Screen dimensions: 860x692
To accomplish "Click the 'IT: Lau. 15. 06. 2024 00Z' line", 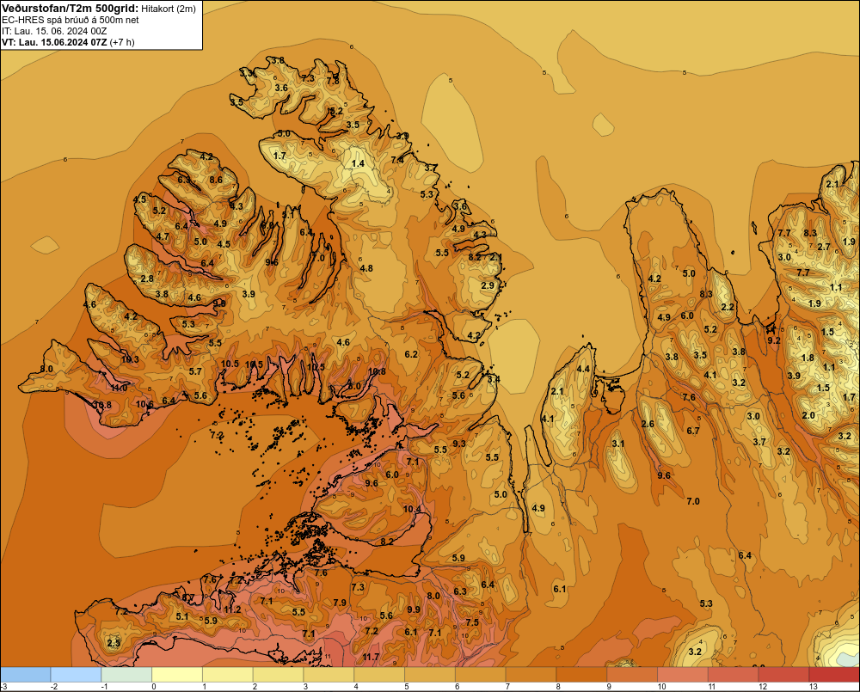I will click(53, 31).
